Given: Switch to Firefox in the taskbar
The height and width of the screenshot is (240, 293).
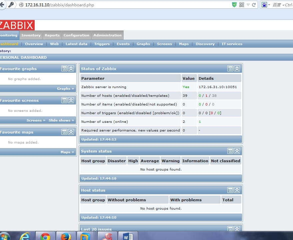Looking at the screenshot, I should pyautogui.click(x=66, y=236).
